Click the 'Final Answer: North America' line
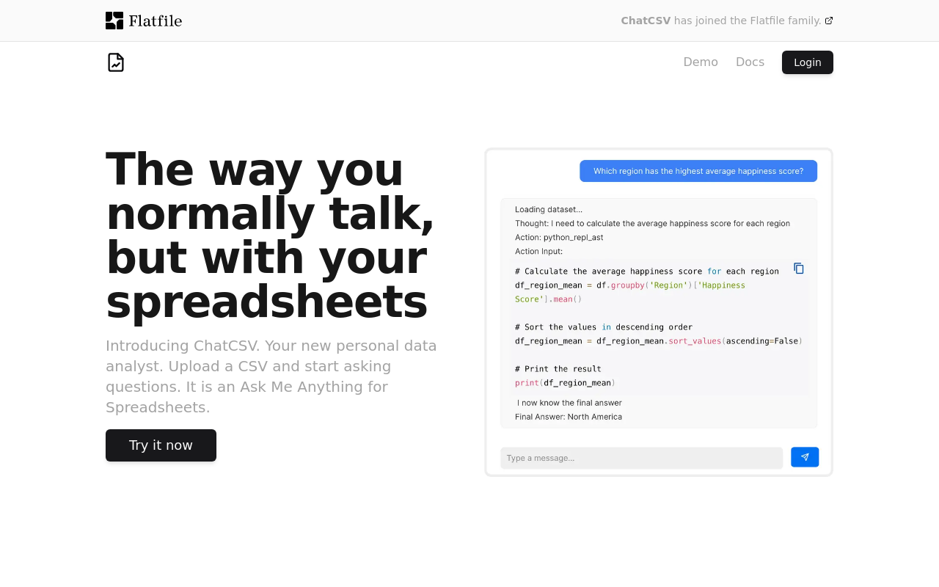Screen dimensions: 939x587 click(569, 417)
